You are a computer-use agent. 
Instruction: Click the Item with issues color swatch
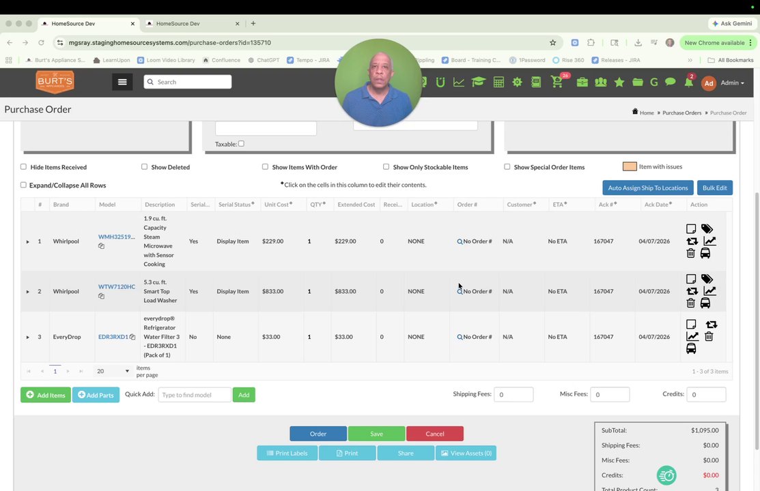(629, 166)
